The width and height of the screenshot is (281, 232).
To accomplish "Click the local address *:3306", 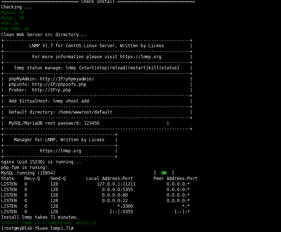I will coord(125,206).
